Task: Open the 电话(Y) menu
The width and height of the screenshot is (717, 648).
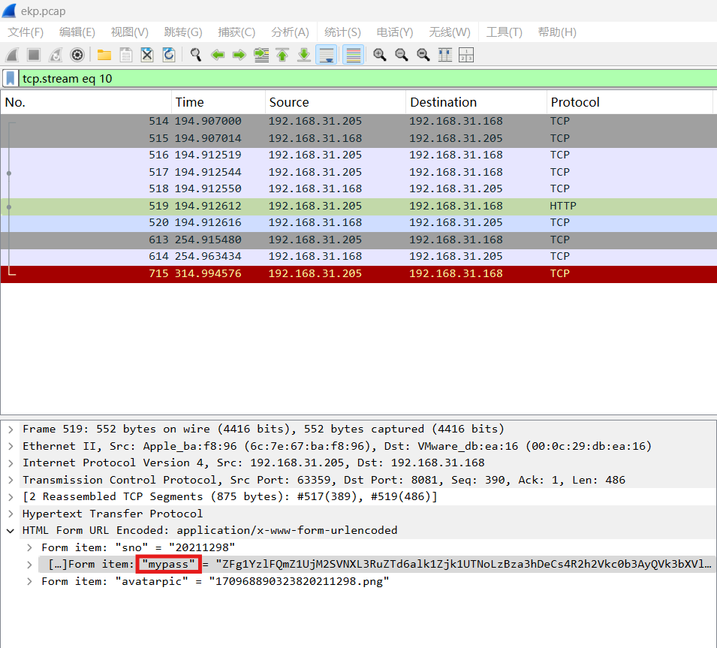Action: click(395, 32)
